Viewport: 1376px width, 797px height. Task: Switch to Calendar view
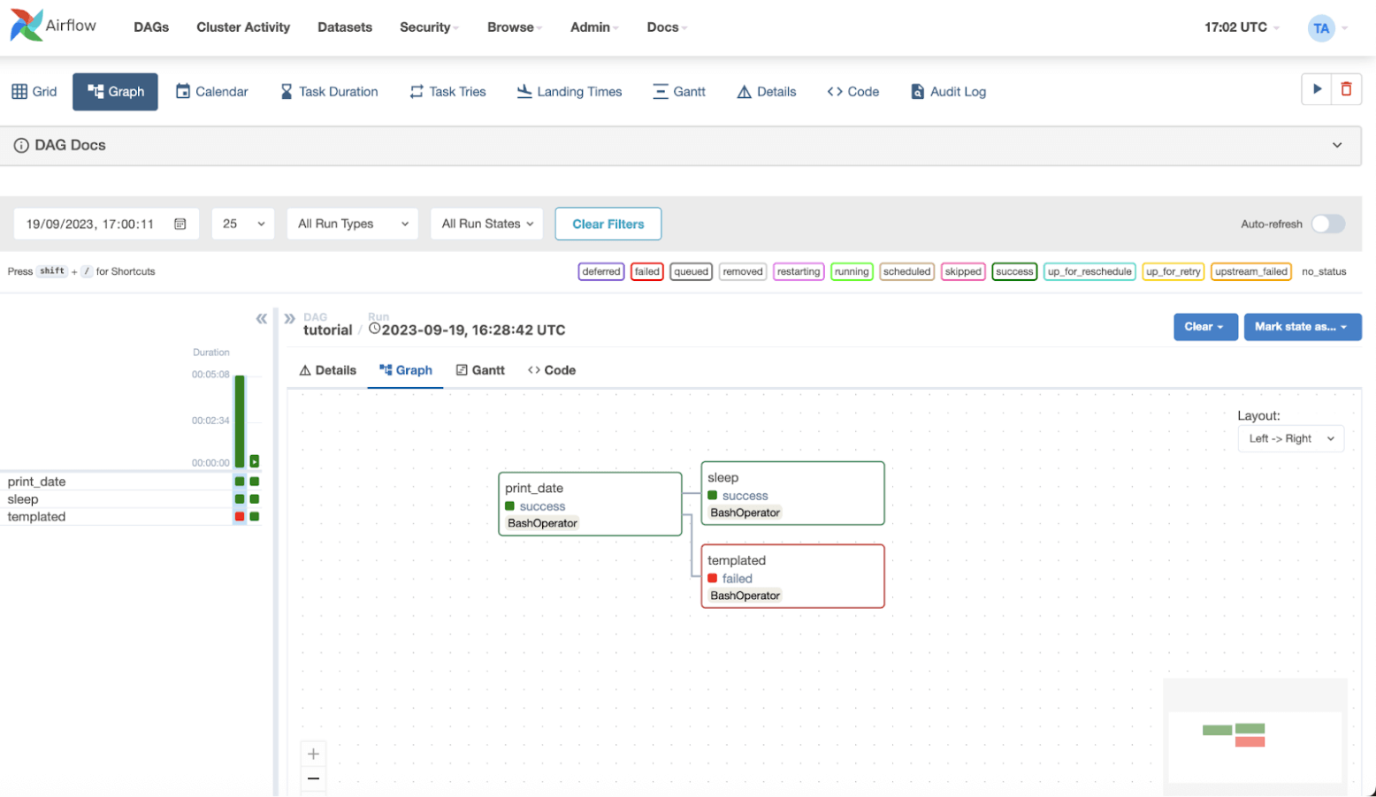point(211,91)
